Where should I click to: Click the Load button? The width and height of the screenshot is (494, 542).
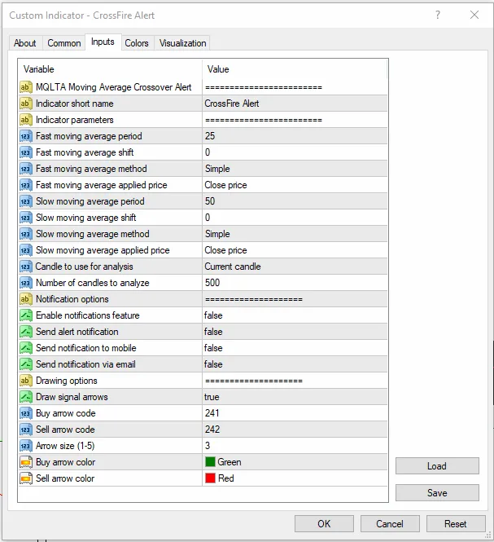pyautogui.click(x=437, y=466)
